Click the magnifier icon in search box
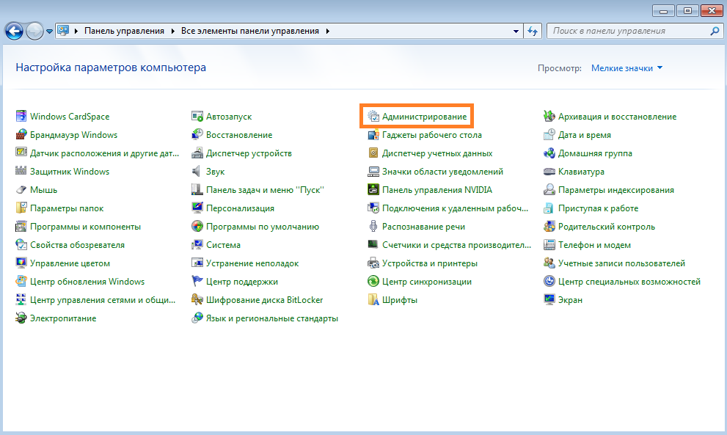The width and height of the screenshot is (727, 435). coord(715,31)
